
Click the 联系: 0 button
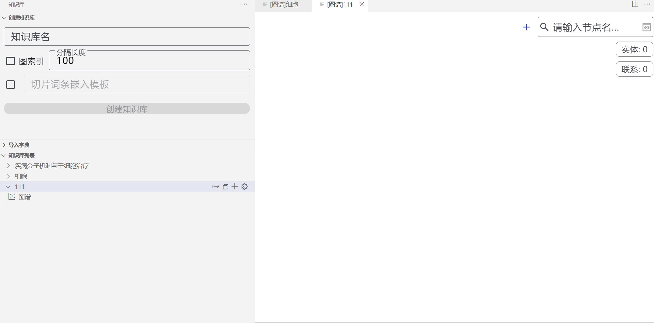click(x=634, y=69)
